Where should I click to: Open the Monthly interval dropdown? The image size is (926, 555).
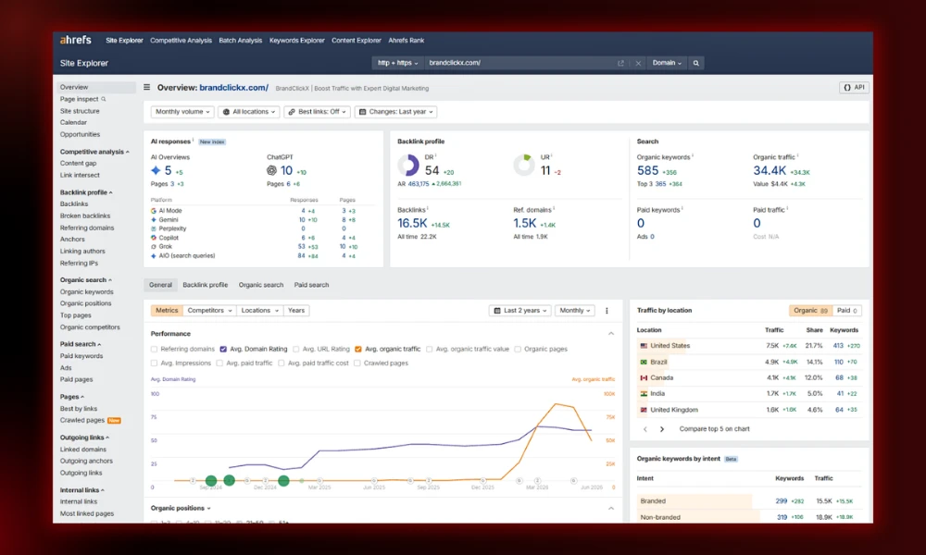click(575, 310)
